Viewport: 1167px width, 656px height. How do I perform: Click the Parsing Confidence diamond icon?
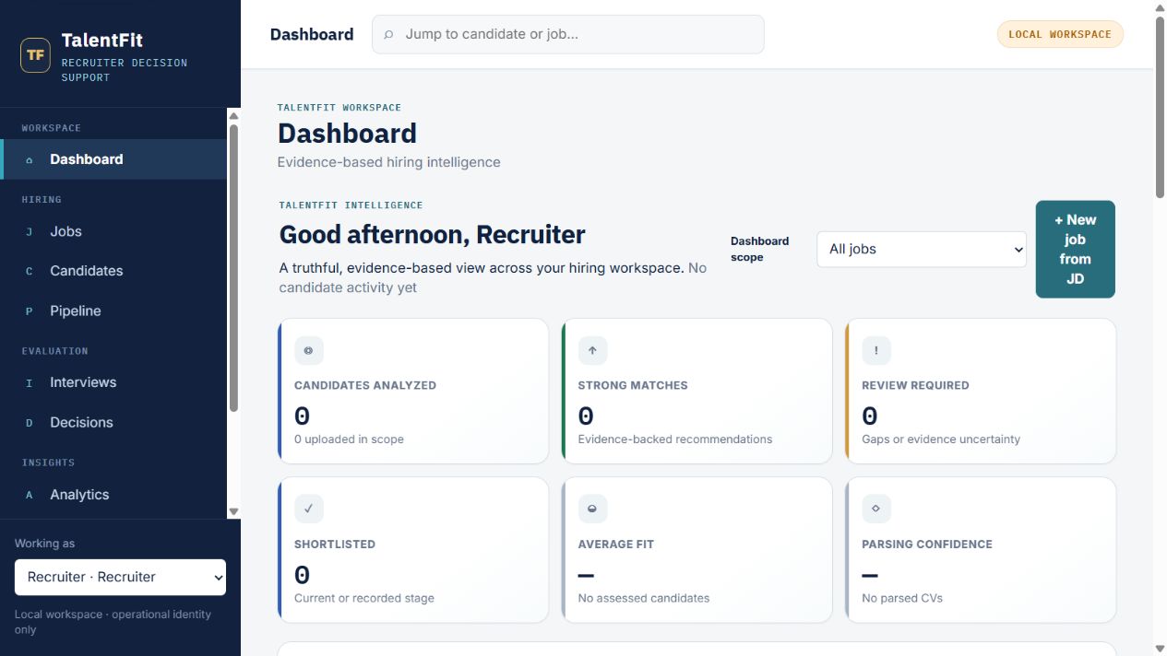click(876, 509)
